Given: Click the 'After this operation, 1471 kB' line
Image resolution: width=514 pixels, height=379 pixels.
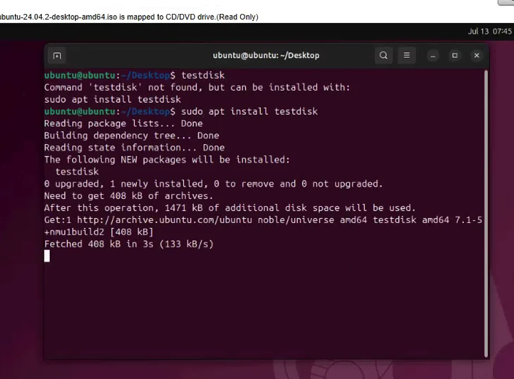Looking at the screenshot, I should (x=230, y=208).
